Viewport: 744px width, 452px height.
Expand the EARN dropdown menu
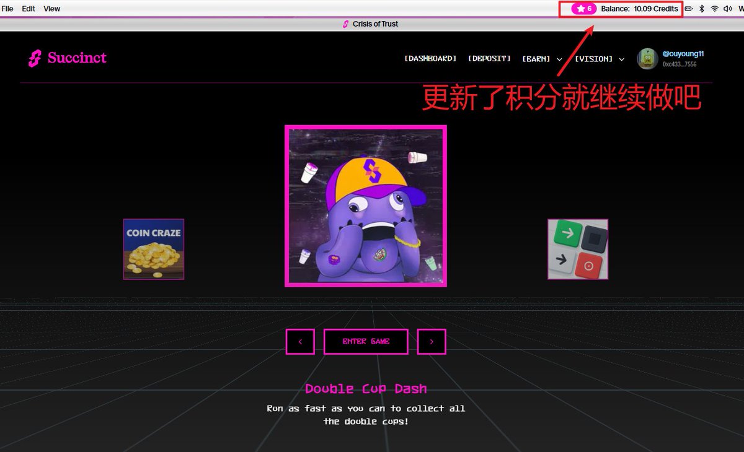point(542,59)
